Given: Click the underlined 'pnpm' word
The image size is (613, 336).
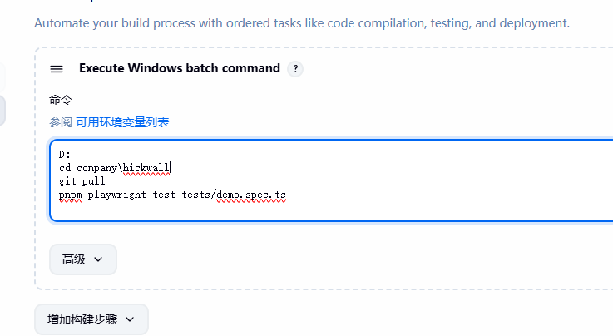Looking at the screenshot, I should click(x=71, y=195).
